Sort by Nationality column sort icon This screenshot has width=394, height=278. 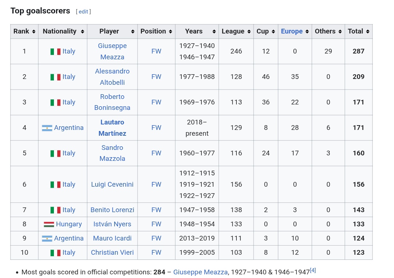click(x=82, y=32)
